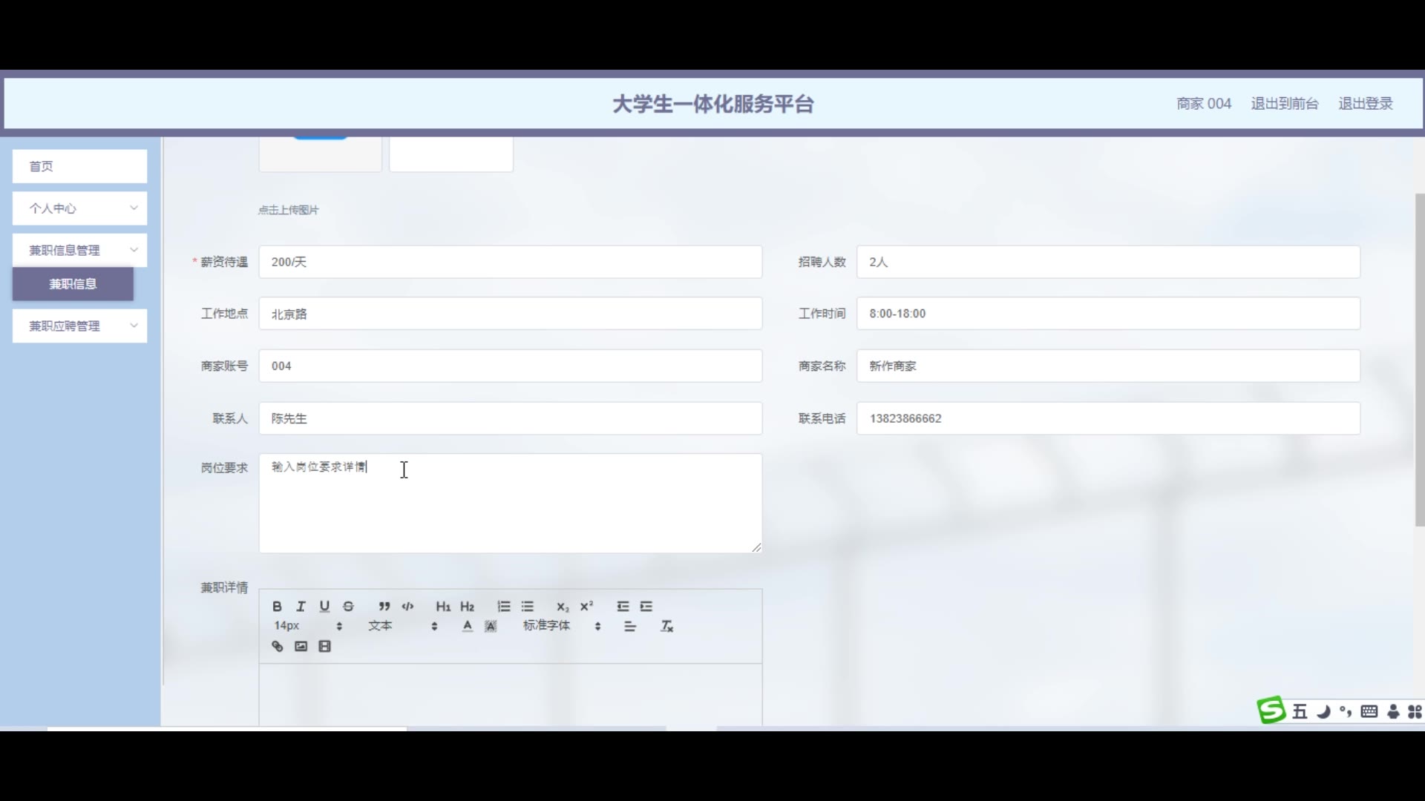Click 退出到前台 in the header

pyautogui.click(x=1284, y=104)
